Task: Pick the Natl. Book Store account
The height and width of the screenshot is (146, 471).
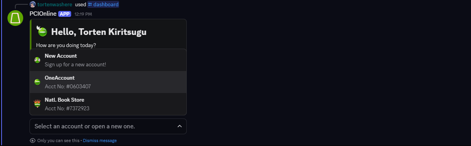Action: click(108, 104)
